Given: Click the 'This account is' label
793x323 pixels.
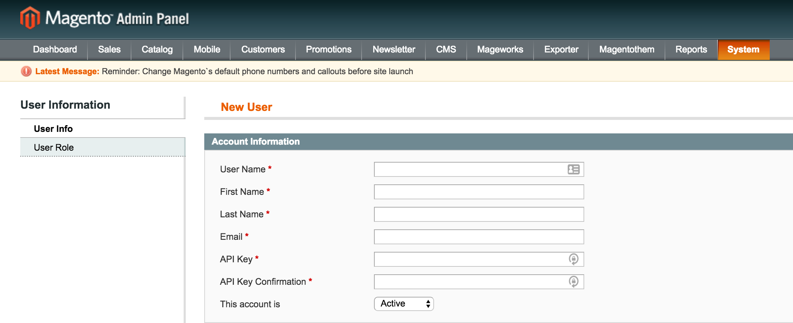Looking at the screenshot, I should (x=250, y=304).
